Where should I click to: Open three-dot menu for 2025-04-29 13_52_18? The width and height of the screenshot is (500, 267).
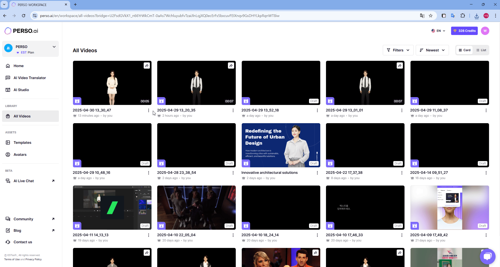coord(317,110)
